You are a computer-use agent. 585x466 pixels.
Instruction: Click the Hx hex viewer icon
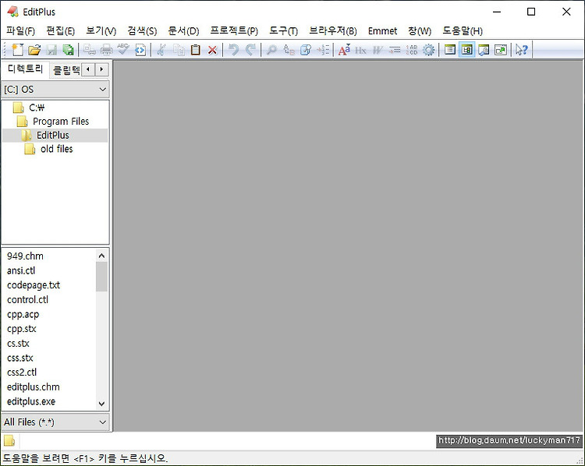coord(360,50)
